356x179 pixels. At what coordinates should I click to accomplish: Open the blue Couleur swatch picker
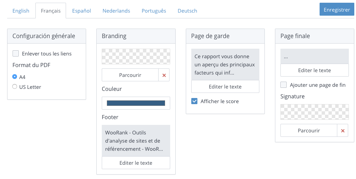[136, 103]
